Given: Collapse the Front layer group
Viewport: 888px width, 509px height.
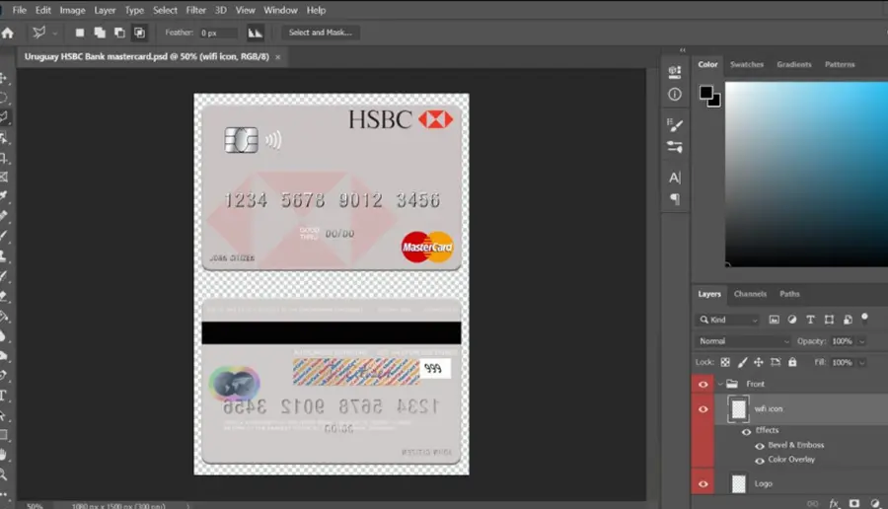Looking at the screenshot, I should coord(720,384).
